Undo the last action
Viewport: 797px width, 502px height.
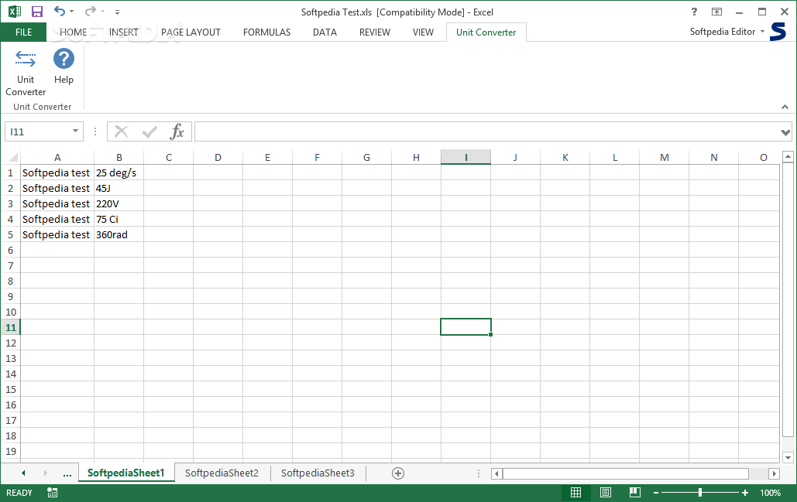[60, 11]
